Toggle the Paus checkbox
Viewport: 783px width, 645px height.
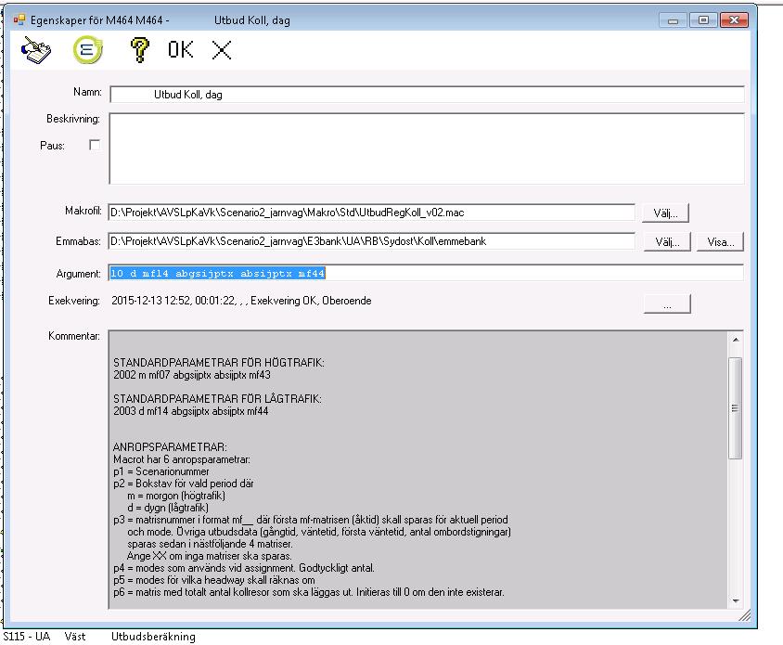[x=95, y=145]
